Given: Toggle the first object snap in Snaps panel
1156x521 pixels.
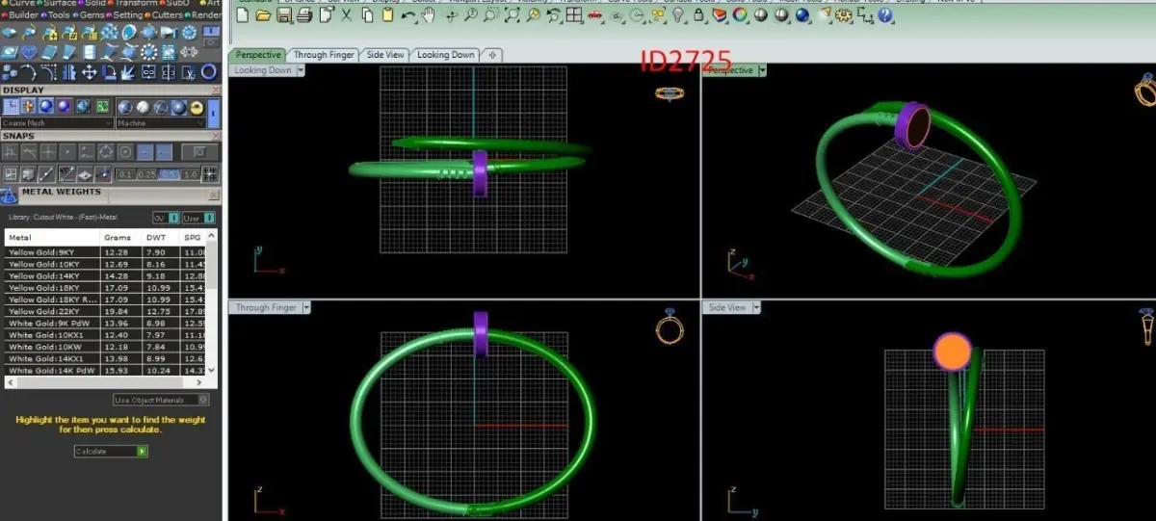Looking at the screenshot, I should pyautogui.click(x=10, y=152).
